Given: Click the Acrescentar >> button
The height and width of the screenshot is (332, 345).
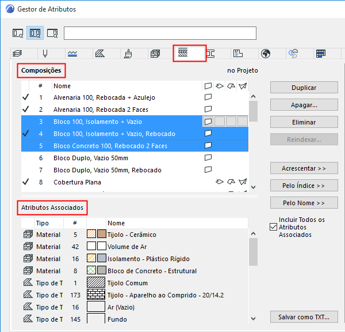Looking at the screenshot, I should pyautogui.click(x=304, y=168).
